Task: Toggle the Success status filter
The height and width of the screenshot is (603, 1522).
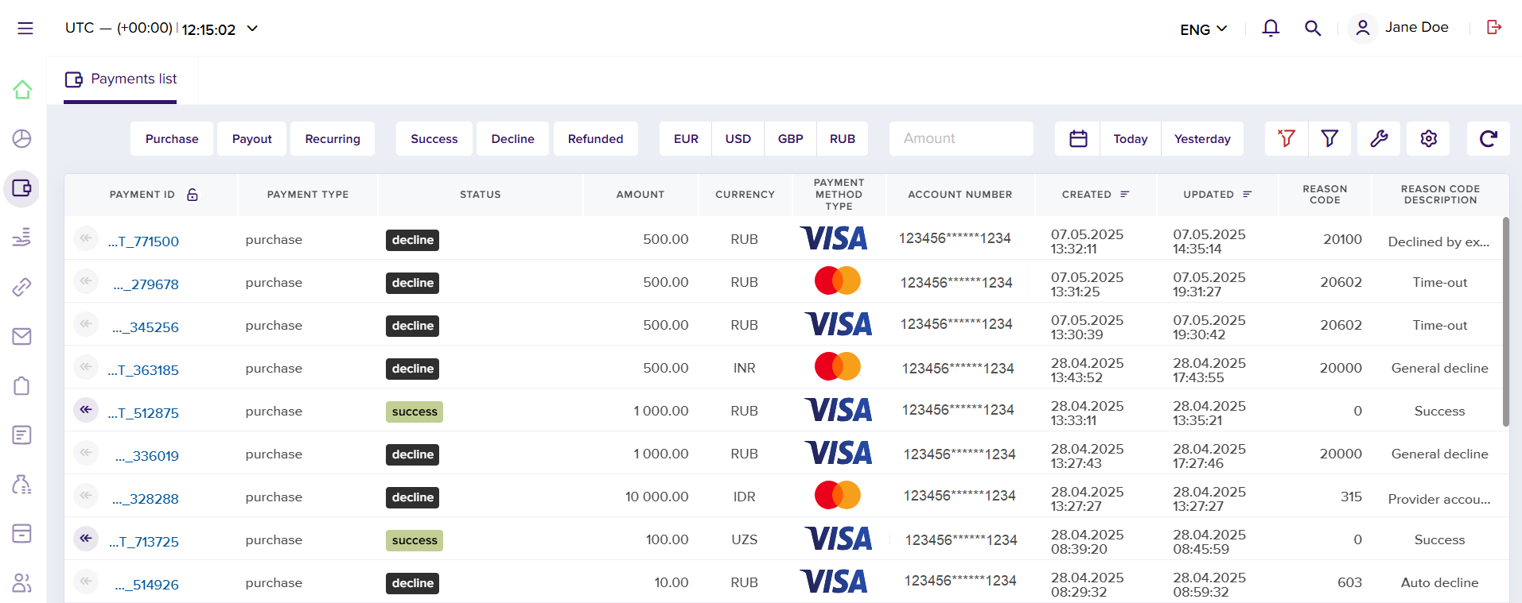Action: [x=434, y=139]
